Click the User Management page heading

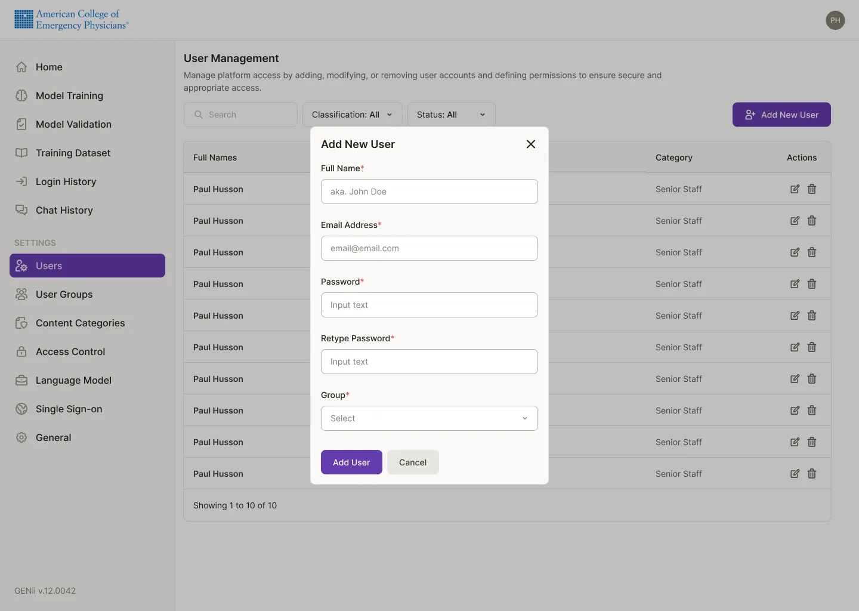click(x=231, y=58)
